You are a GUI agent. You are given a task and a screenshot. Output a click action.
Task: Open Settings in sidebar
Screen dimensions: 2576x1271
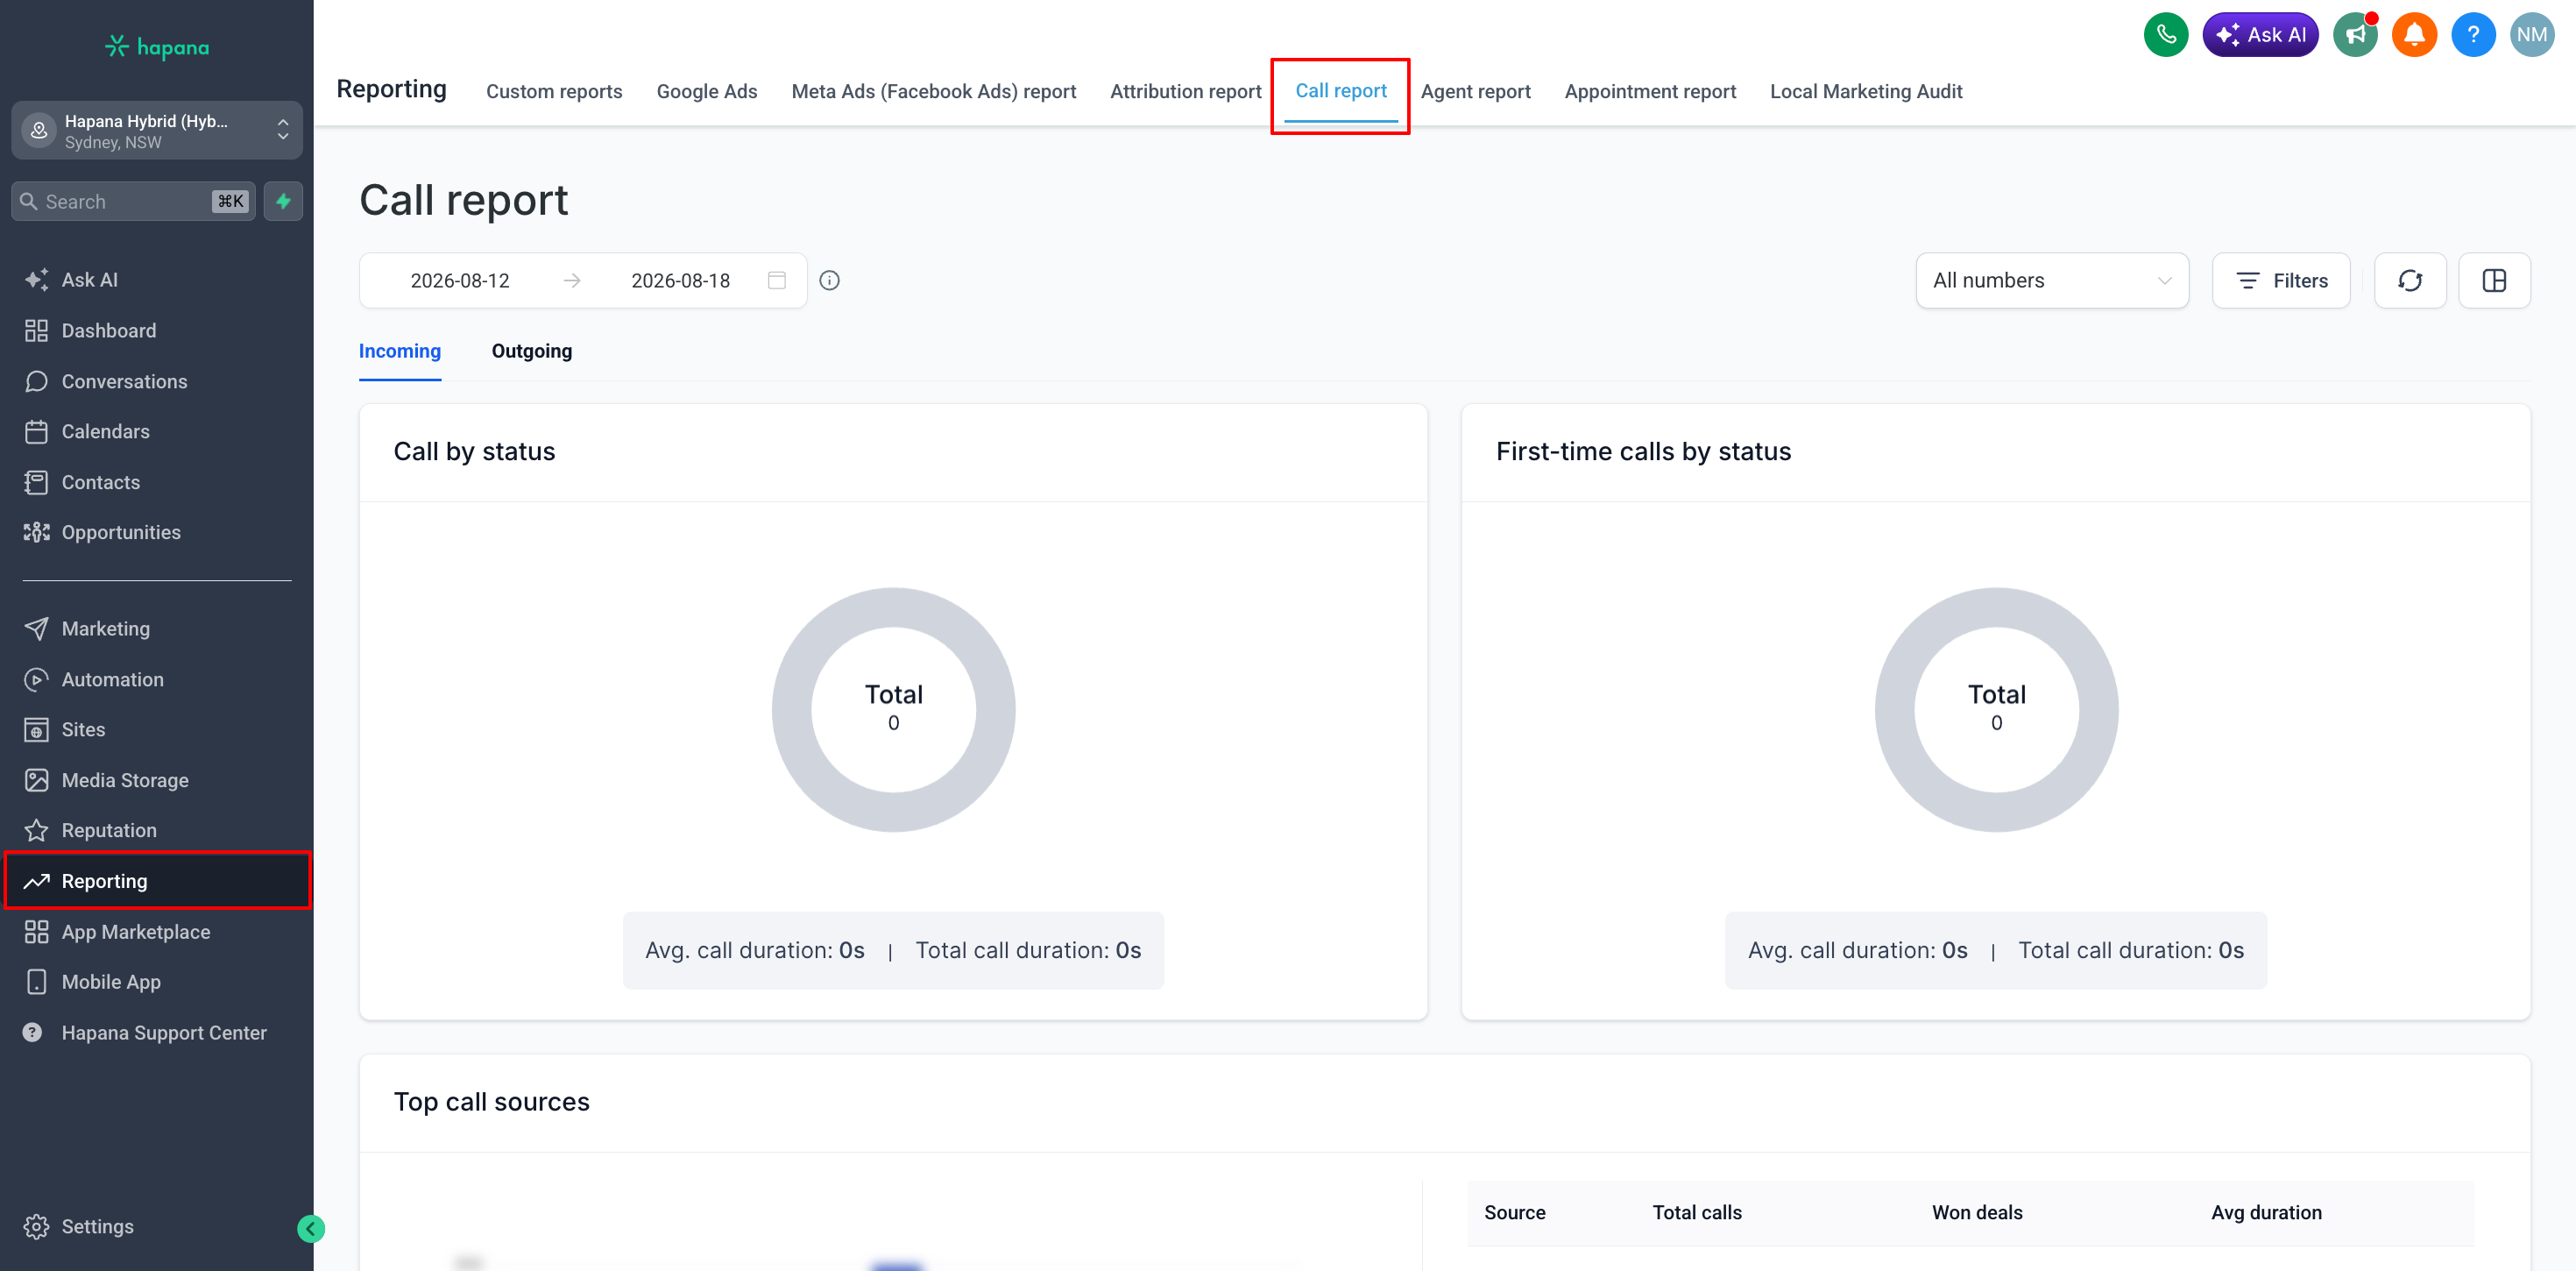(x=80, y=1227)
